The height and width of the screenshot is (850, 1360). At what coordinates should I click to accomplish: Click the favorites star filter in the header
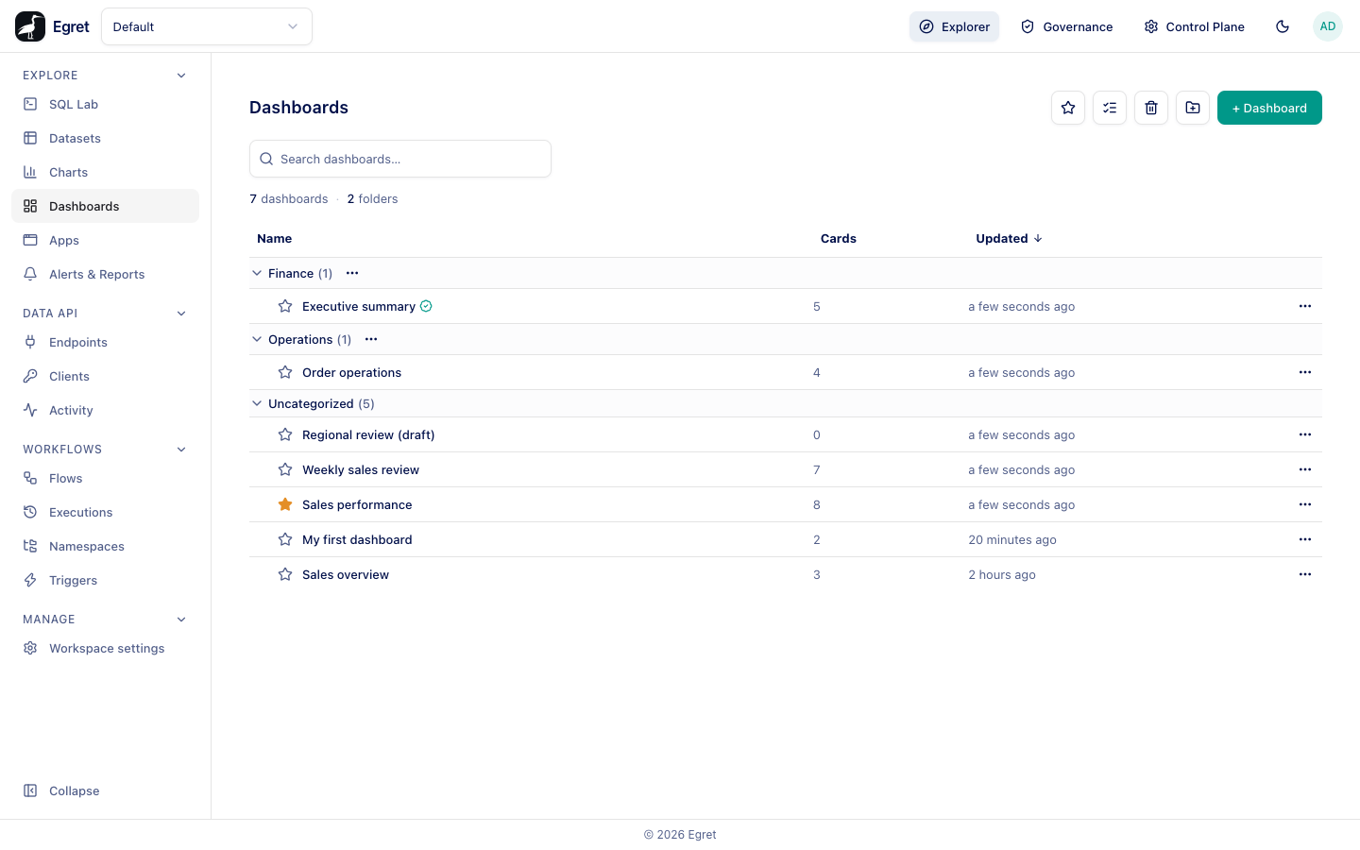1068,108
